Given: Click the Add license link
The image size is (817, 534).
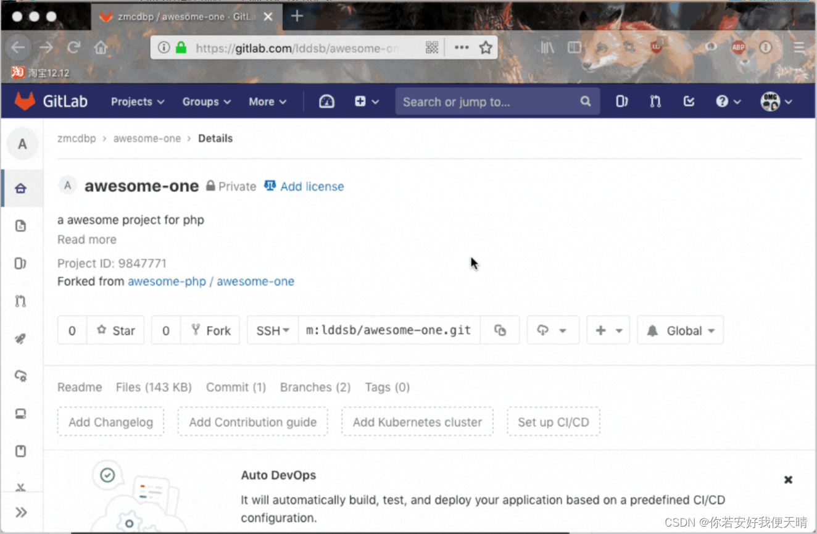Looking at the screenshot, I should 312,186.
